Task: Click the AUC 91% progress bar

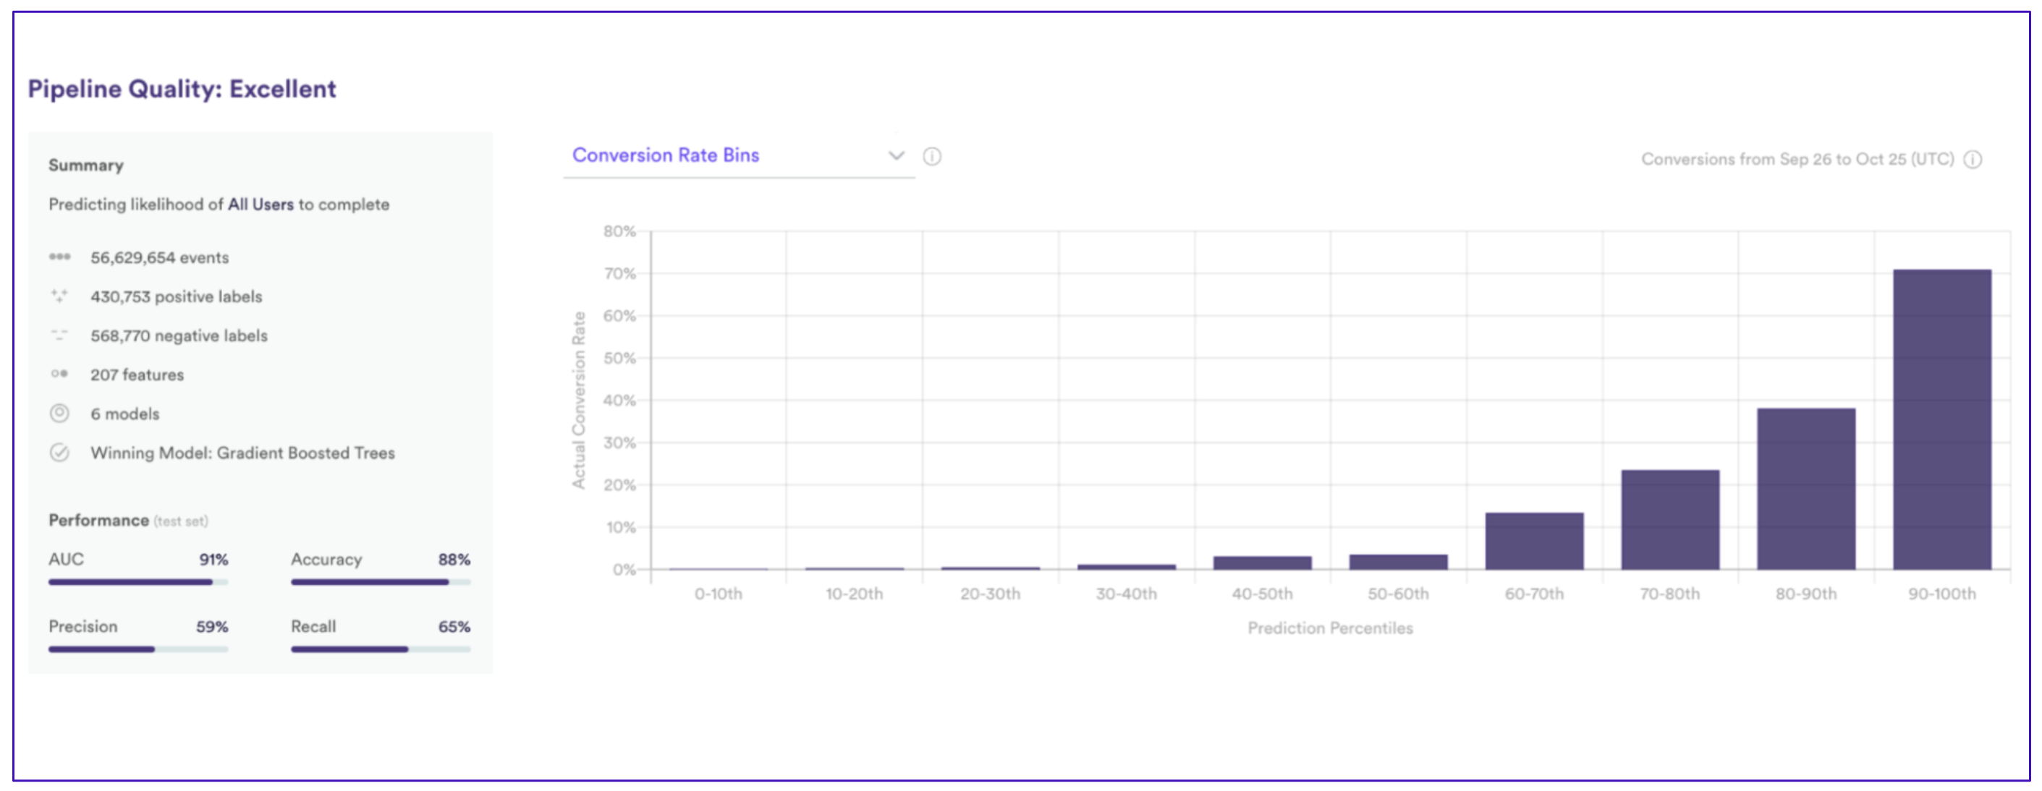Action: 138,582
